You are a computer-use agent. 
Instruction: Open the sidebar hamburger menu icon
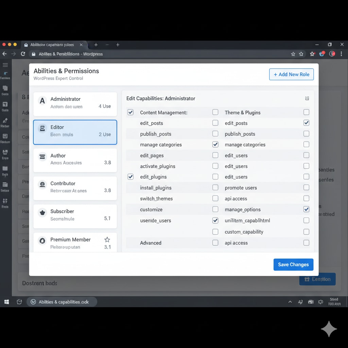(5, 66)
